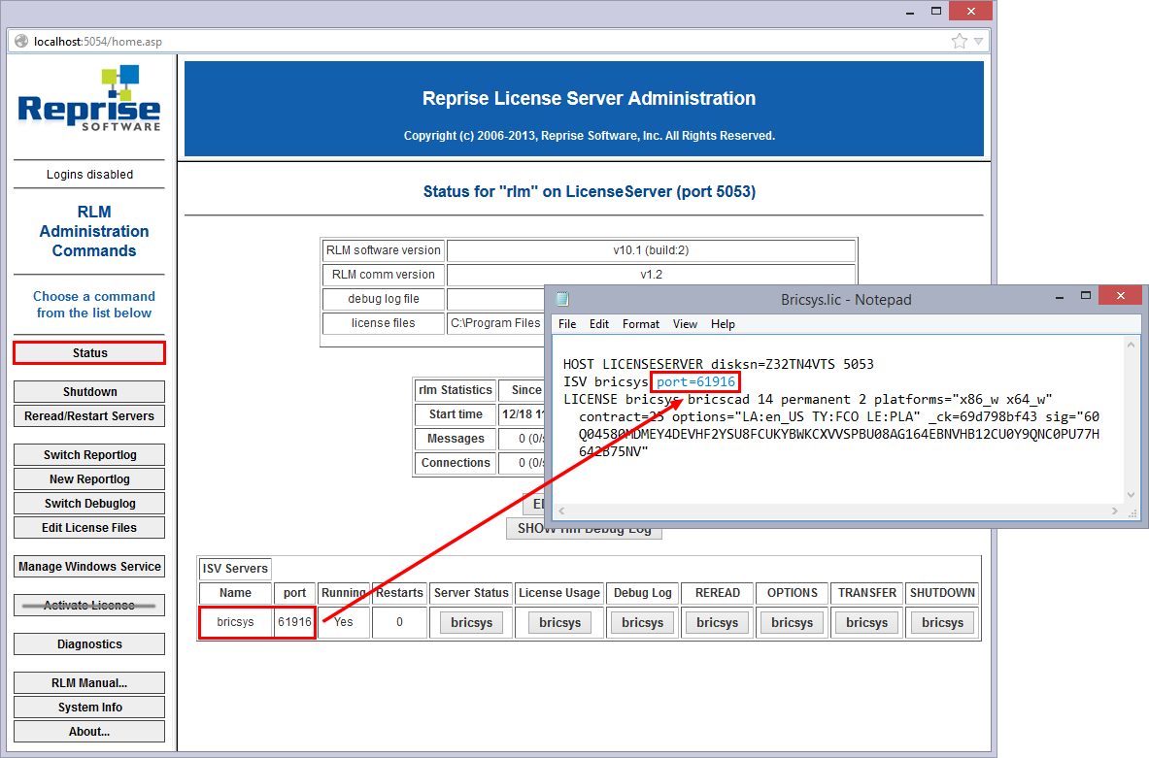Screen dimensions: 1149x758
Task: Open the RLM Manual
Action: [x=89, y=683]
